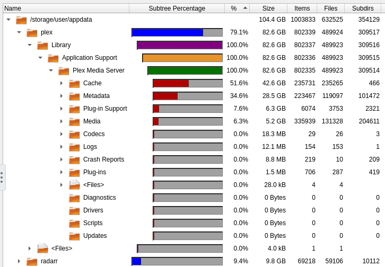The image size is (385, 267).
Task: Expand the Logs folder
Action: (62, 147)
